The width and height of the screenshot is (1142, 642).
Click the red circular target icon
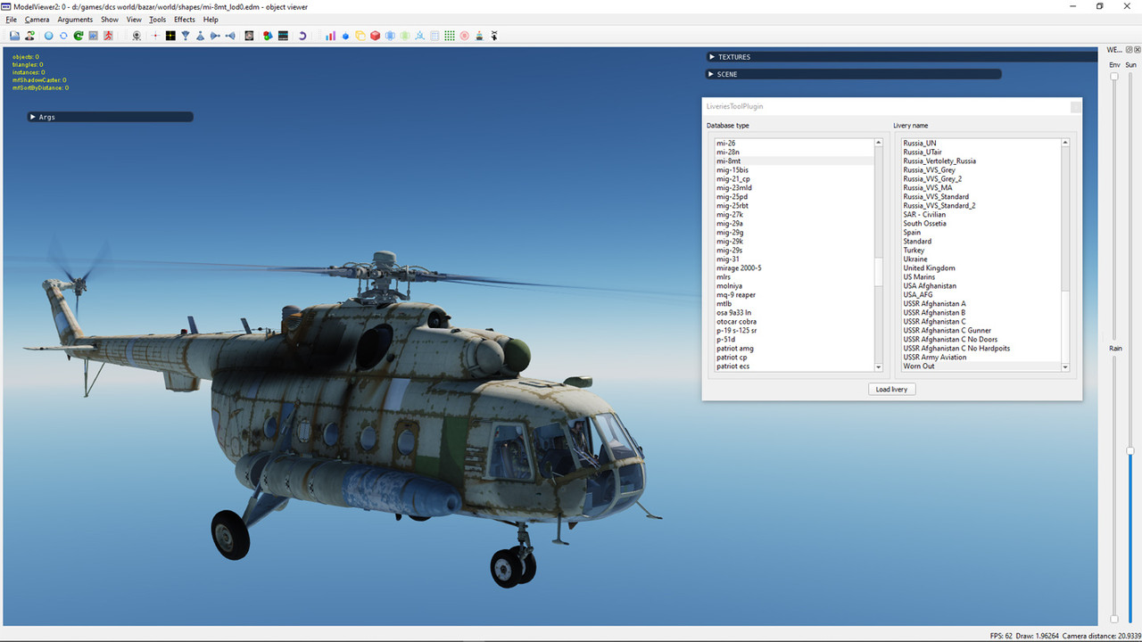click(464, 36)
